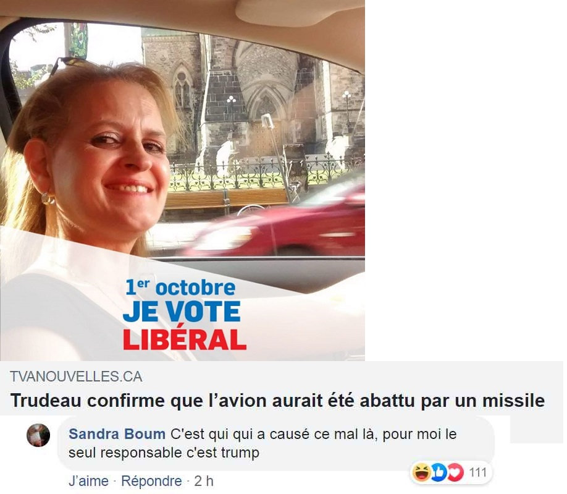This screenshot has height=494, width=567.
Task: Click the 1er octobre date text
Action: (180, 287)
